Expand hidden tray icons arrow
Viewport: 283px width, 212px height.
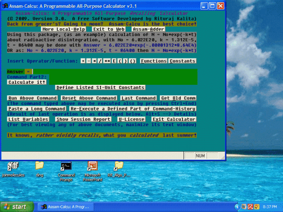click(x=237, y=207)
